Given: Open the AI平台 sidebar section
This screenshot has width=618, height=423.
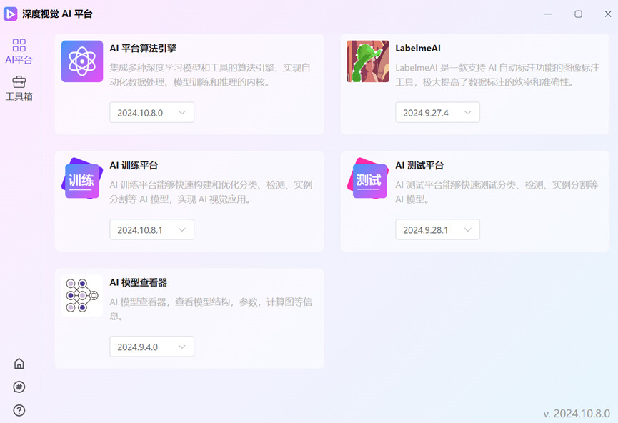Looking at the screenshot, I should 19,51.
